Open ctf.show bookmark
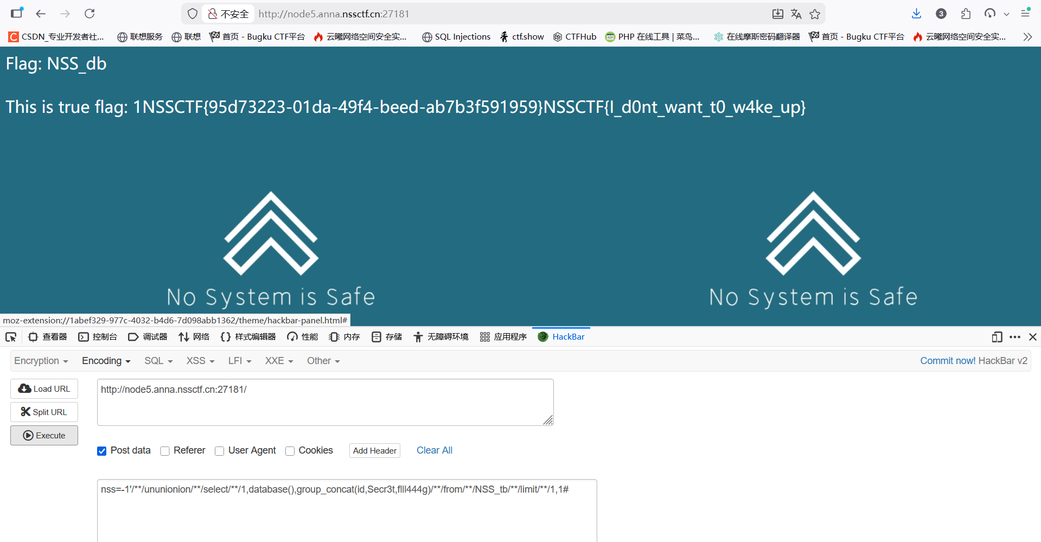 [x=521, y=37]
